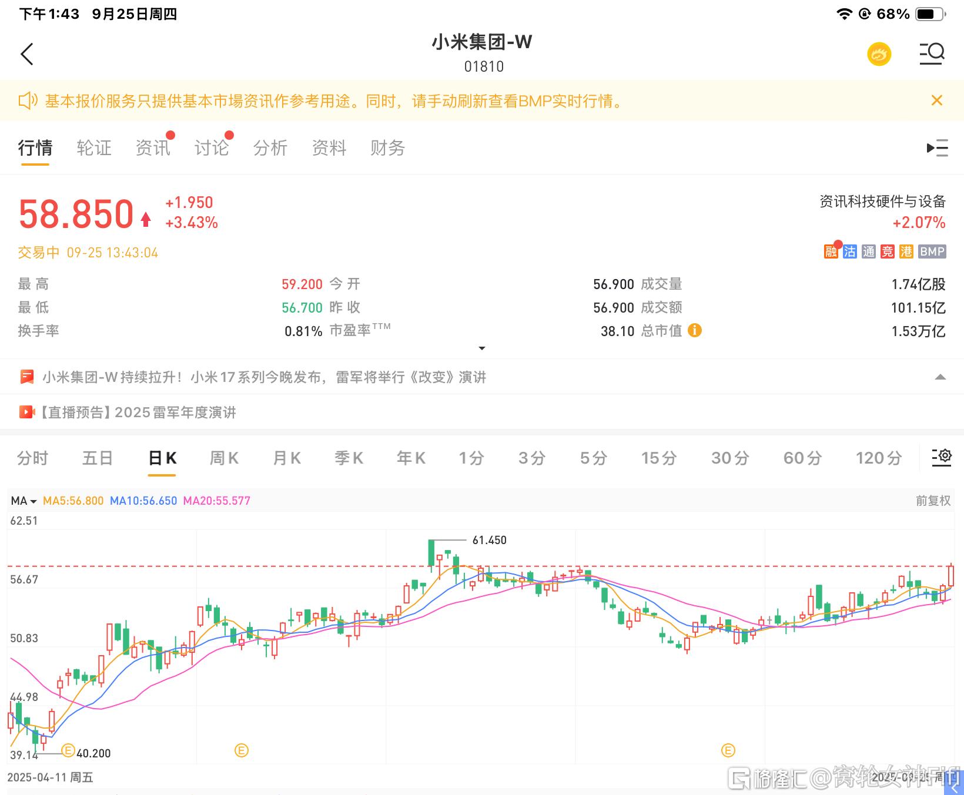
Task: Tap the back arrow icon
Action: point(27,54)
